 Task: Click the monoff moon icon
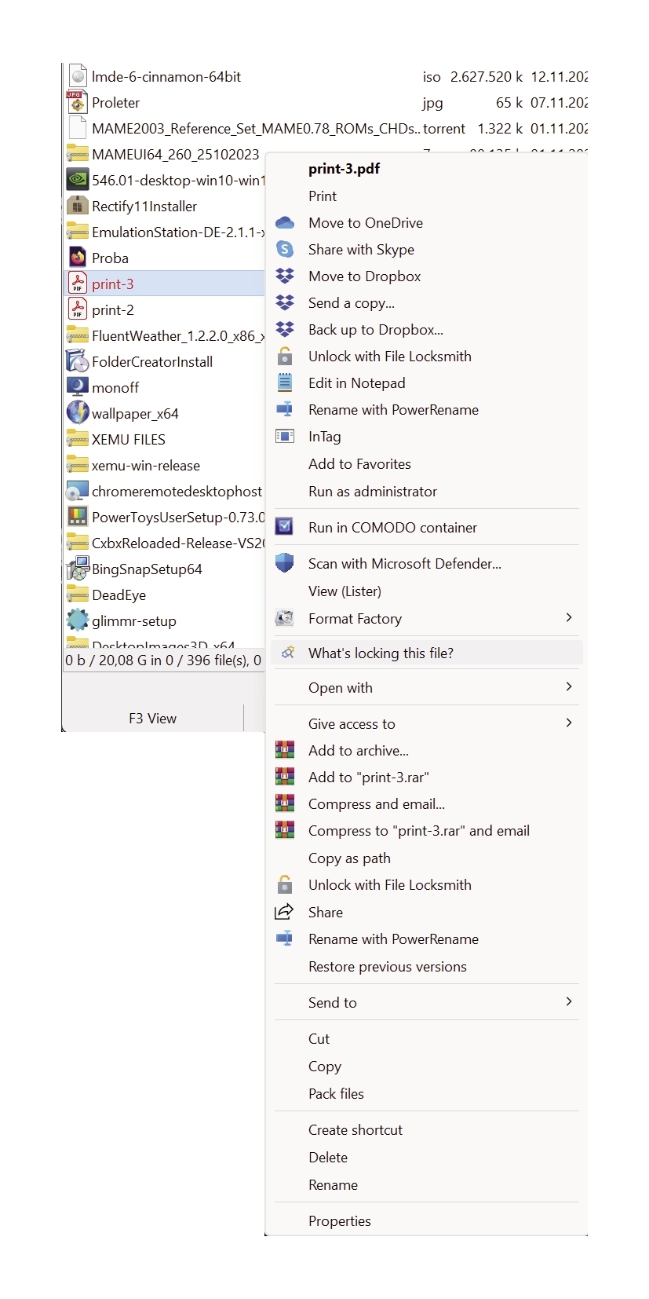point(78,387)
